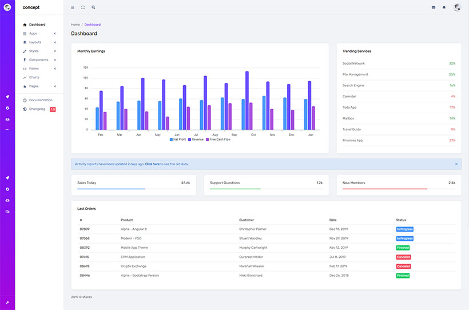This screenshot has width=469, height=310.
Task: Open notifications bell icon
Action: pyautogui.click(x=444, y=7)
